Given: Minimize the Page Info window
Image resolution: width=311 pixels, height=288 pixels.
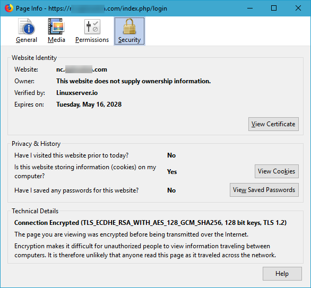Looking at the screenshot, I should click(x=250, y=8).
